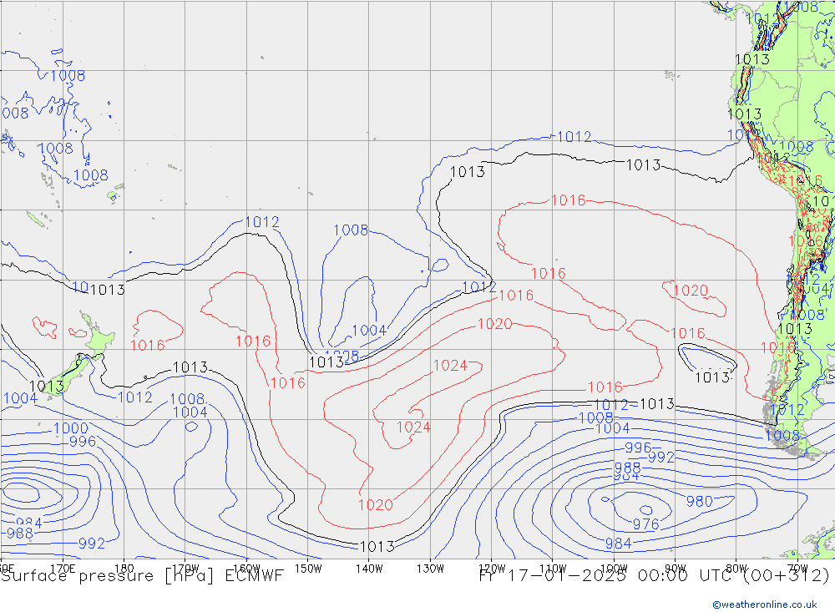The width and height of the screenshot is (835, 612).
Task: Click the 1013 label inside the small closed contour
Action: click(712, 377)
